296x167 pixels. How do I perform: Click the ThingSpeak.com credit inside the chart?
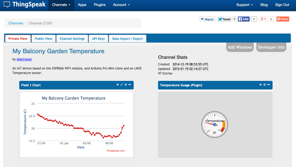point(115,151)
